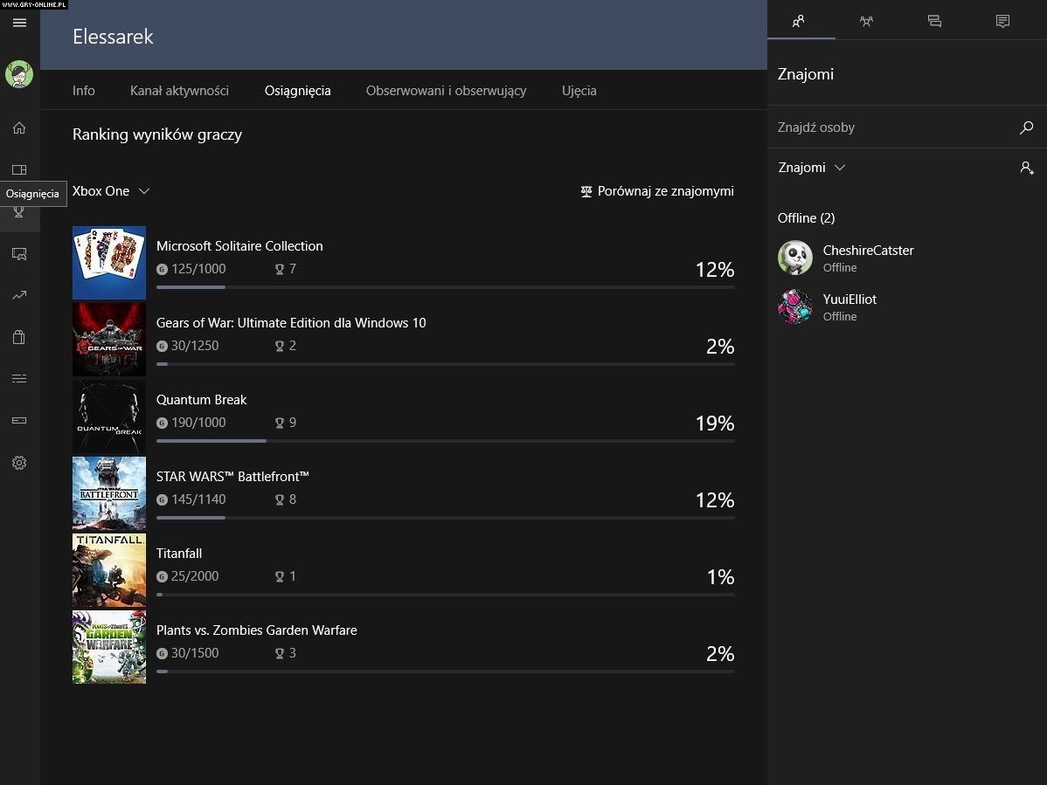Switch to Parties panel tab icon
The height and width of the screenshot is (785, 1047).
867,21
